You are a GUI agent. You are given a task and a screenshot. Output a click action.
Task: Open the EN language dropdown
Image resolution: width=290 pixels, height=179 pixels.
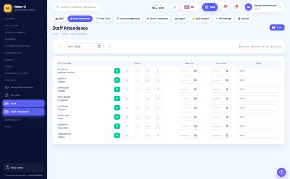coord(190,7)
